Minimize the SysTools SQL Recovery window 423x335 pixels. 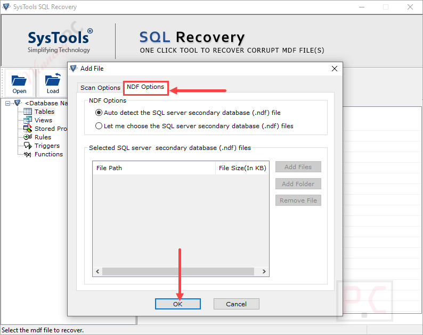pyautogui.click(x=362, y=7)
